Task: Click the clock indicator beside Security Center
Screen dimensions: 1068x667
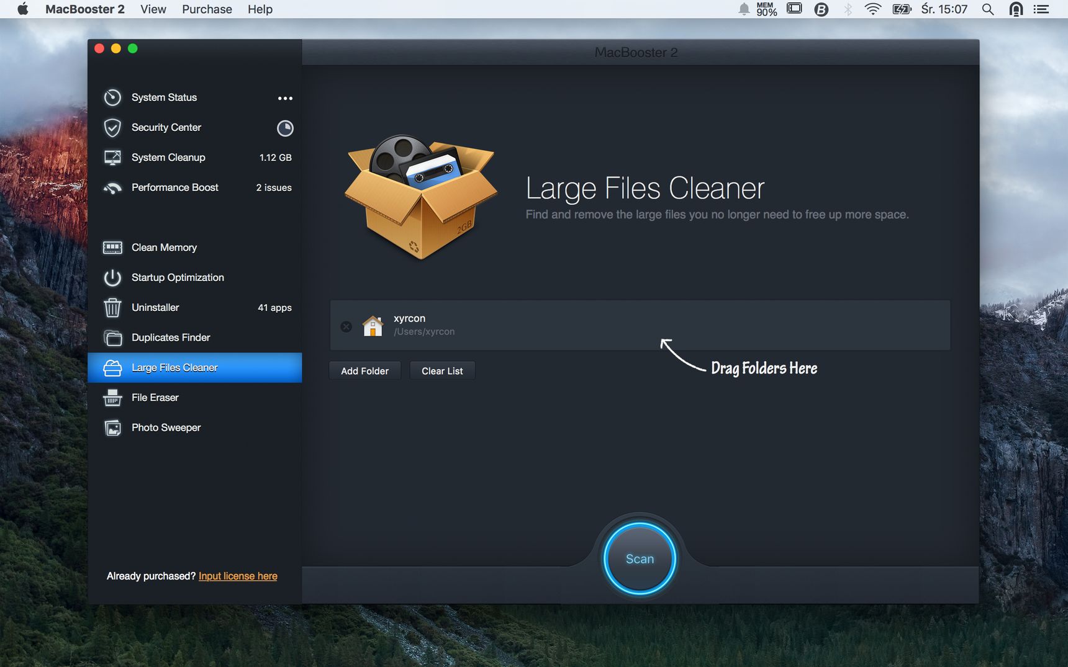Action: tap(285, 128)
